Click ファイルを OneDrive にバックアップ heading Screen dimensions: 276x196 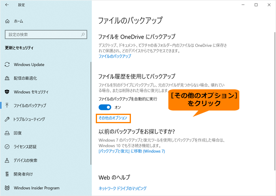coord(137,37)
